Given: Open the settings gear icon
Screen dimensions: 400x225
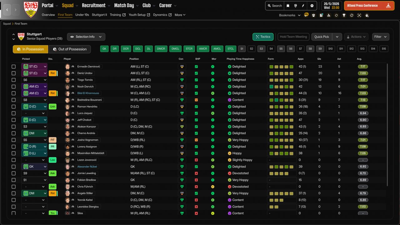Looking at the screenshot, I should (312, 6).
